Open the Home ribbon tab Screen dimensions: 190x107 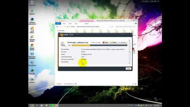click(x=64, y=24)
